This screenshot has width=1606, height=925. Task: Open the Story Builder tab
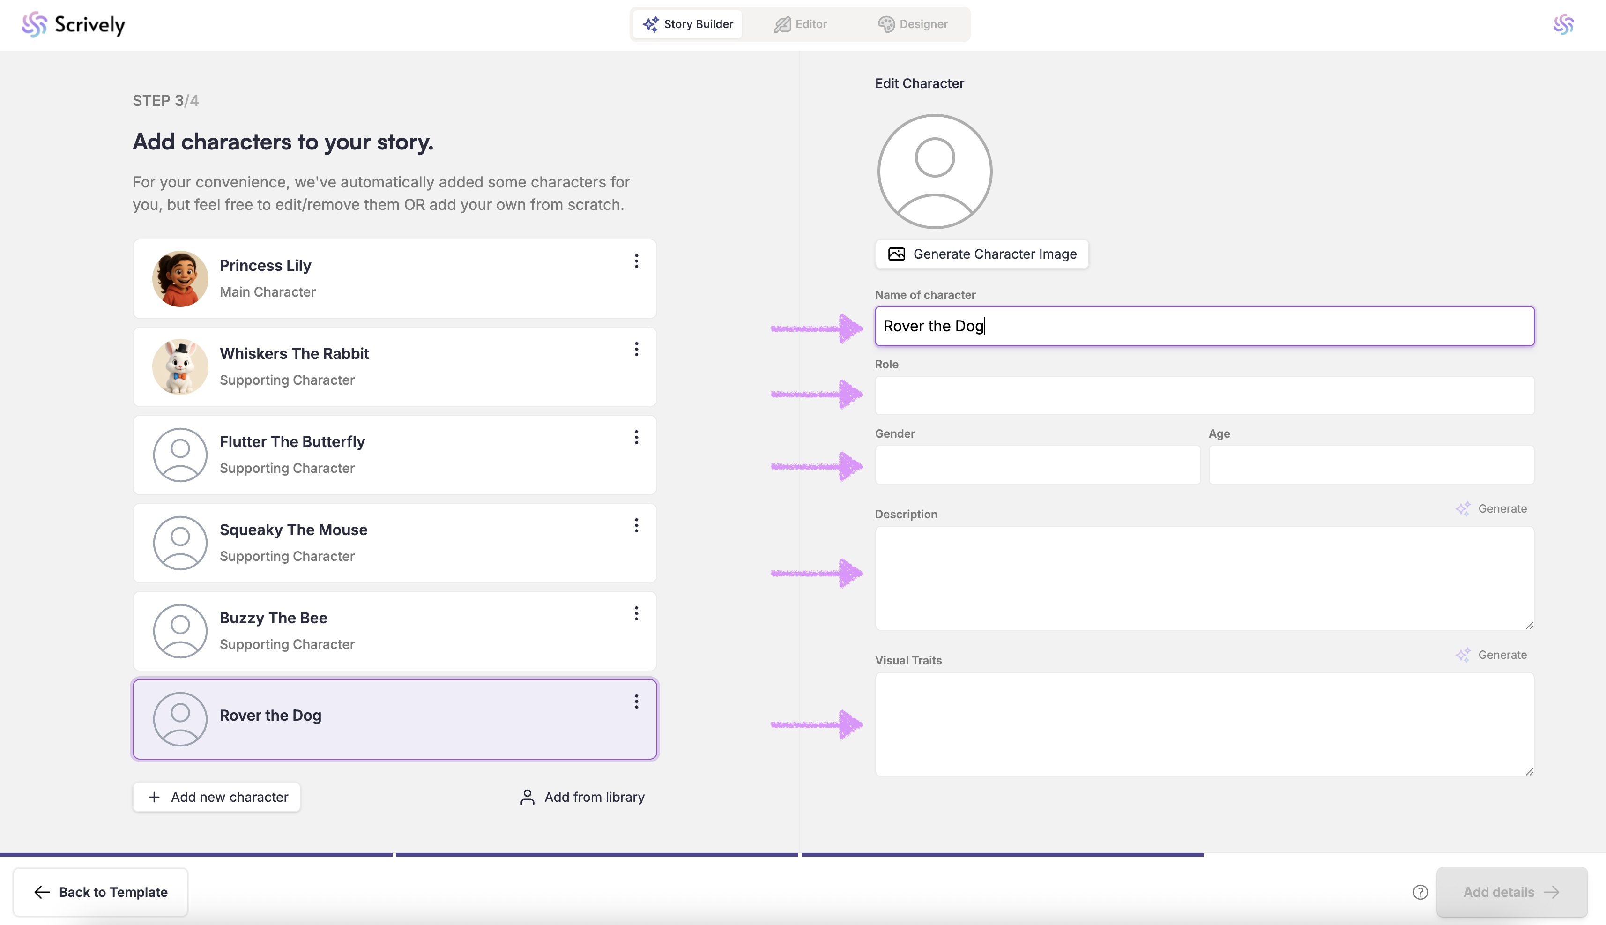click(688, 24)
